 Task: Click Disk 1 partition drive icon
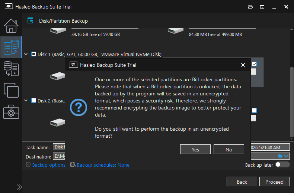coord(58,76)
